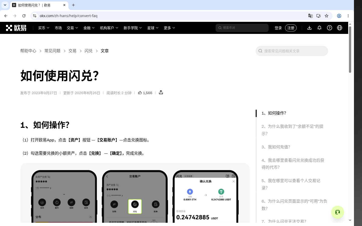Expand the 新手学院 dropdown menu
The image size is (362, 226).
point(133,28)
